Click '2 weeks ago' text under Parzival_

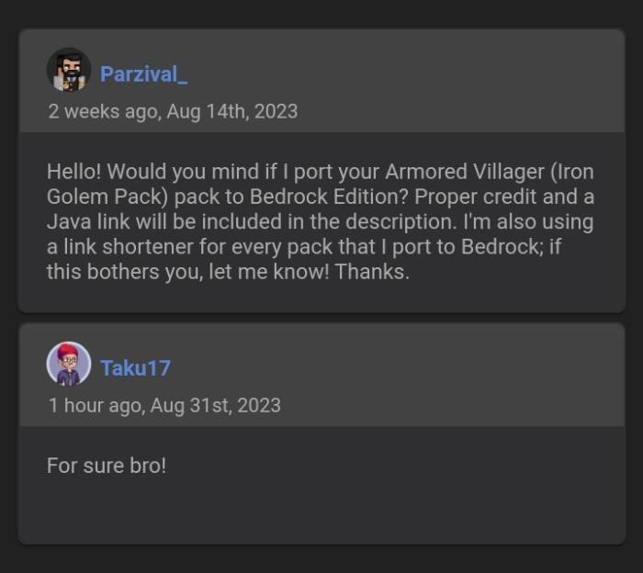pyautogui.click(x=105, y=111)
